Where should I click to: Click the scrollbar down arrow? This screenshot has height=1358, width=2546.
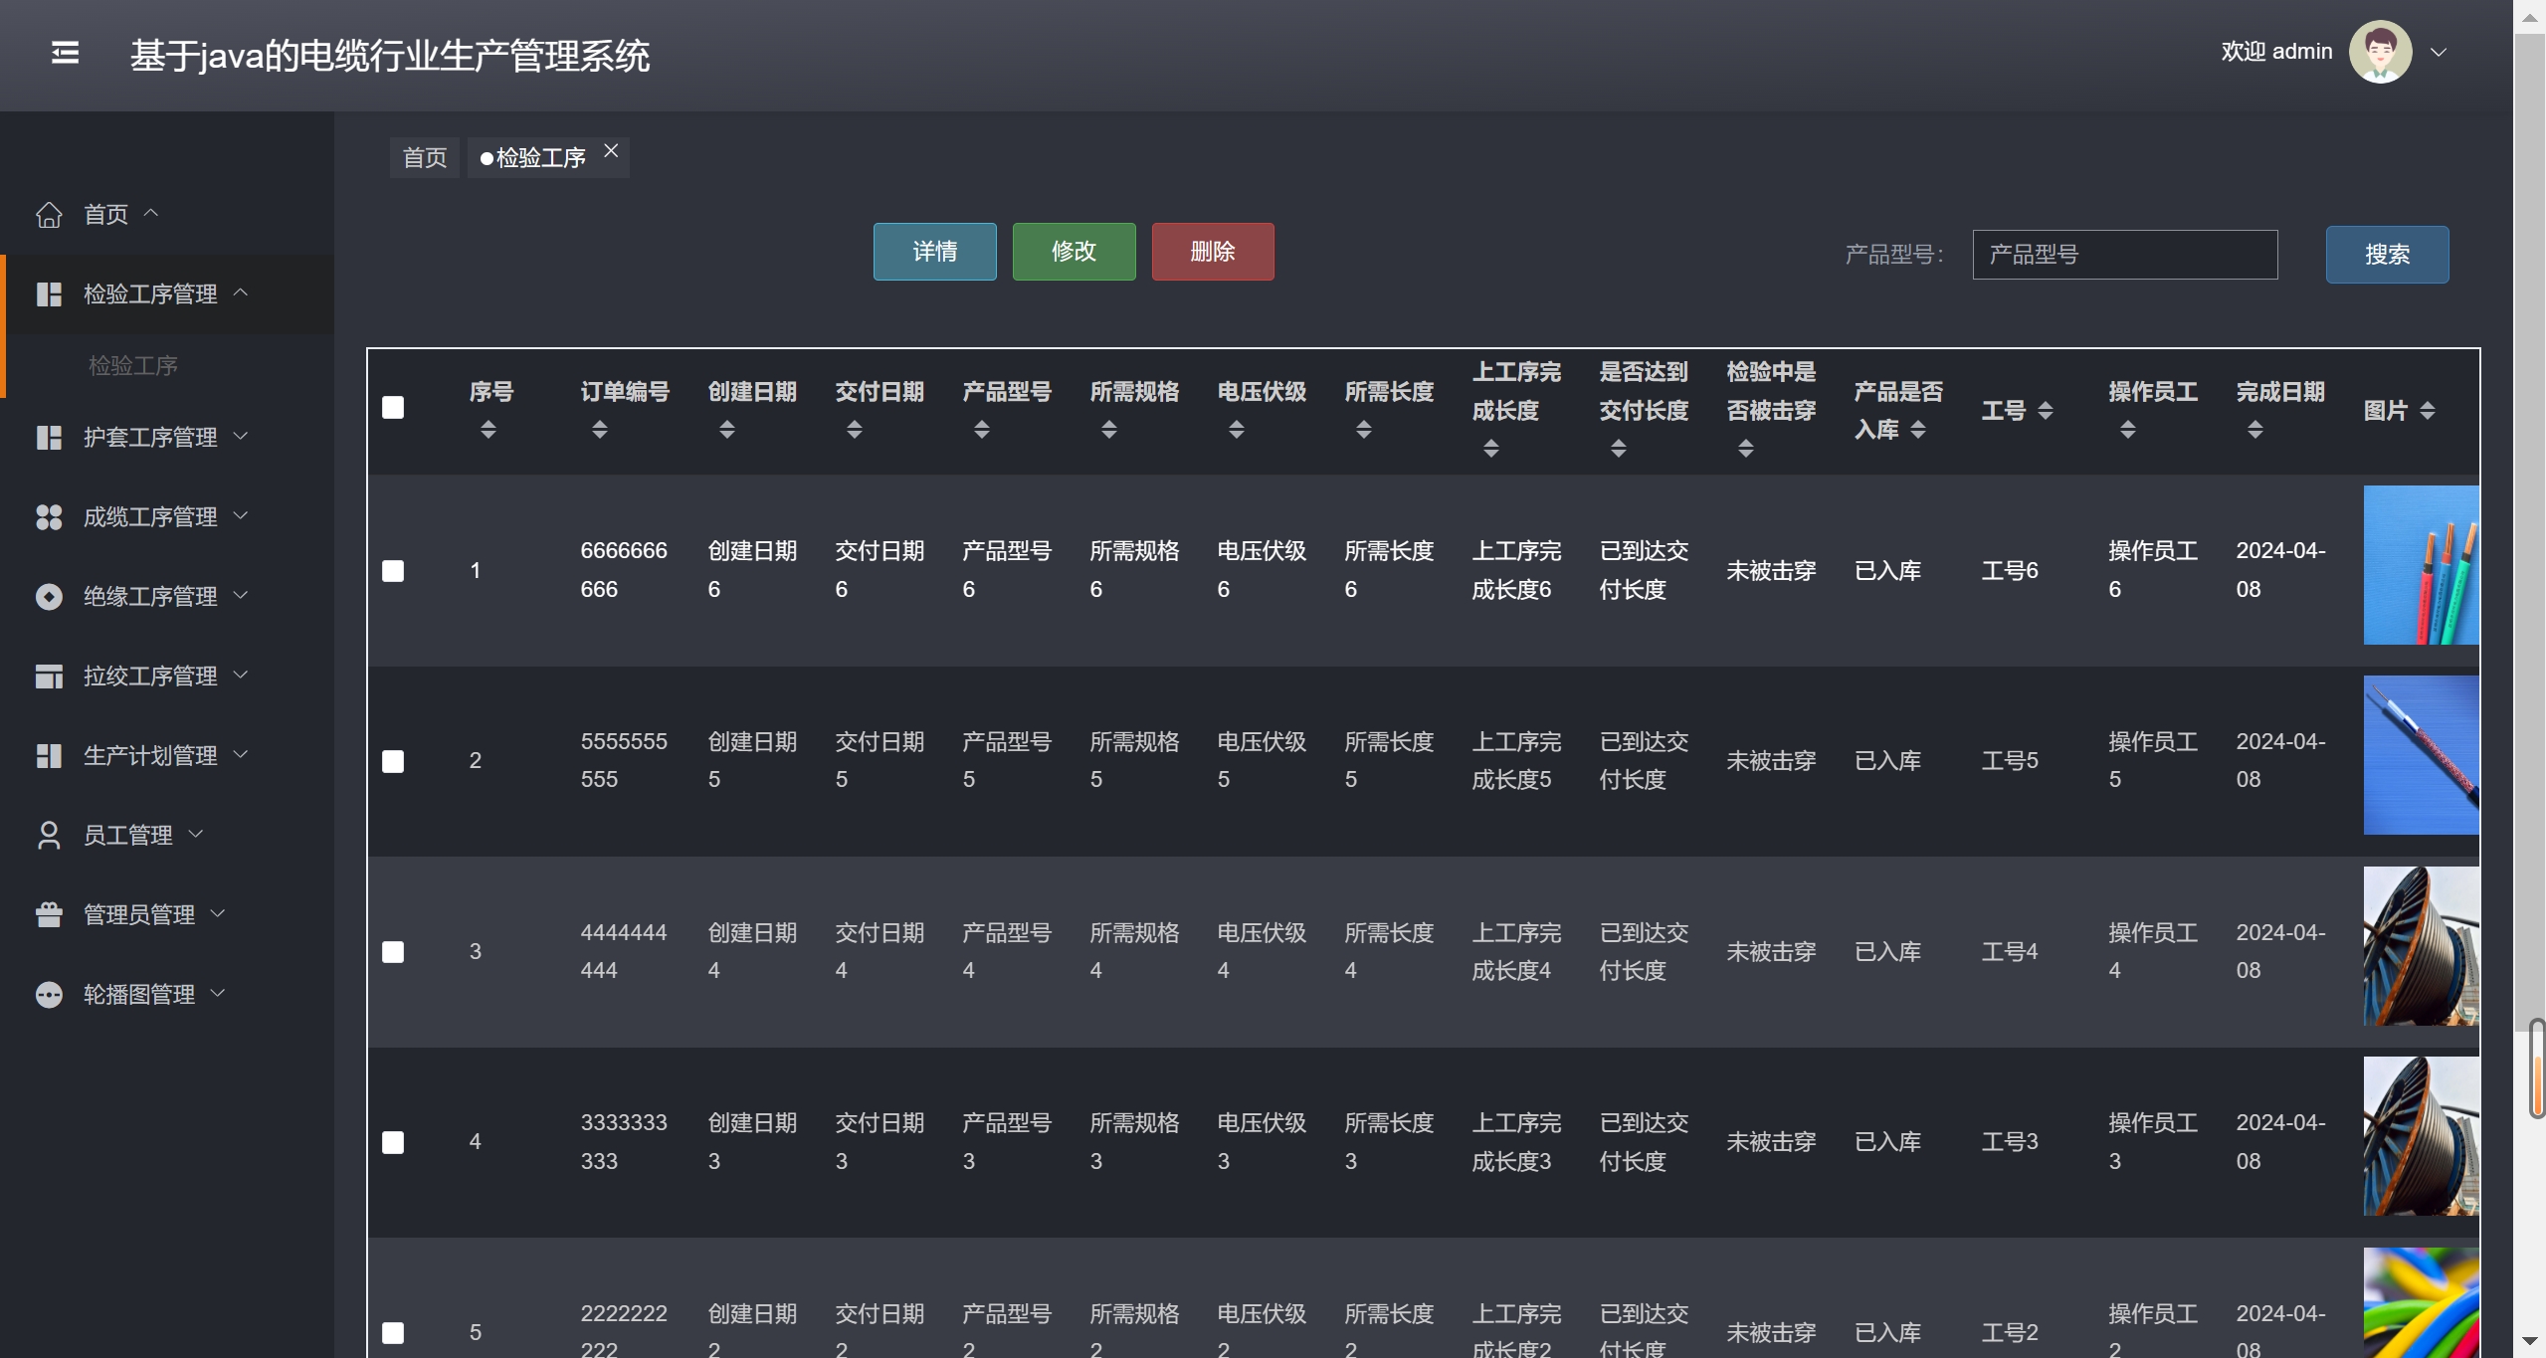(2530, 1342)
